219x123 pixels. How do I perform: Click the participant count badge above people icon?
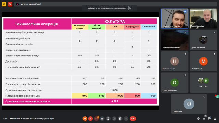(205, 116)
